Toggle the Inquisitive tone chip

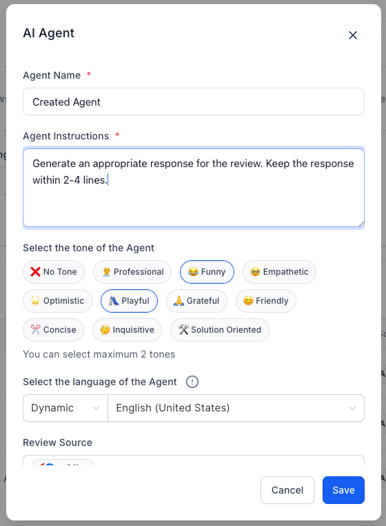128,329
